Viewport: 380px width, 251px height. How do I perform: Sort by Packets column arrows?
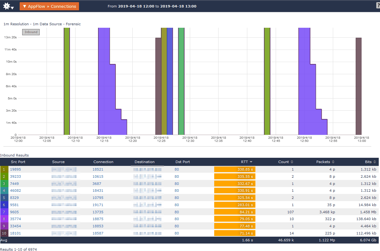(333, 162)
